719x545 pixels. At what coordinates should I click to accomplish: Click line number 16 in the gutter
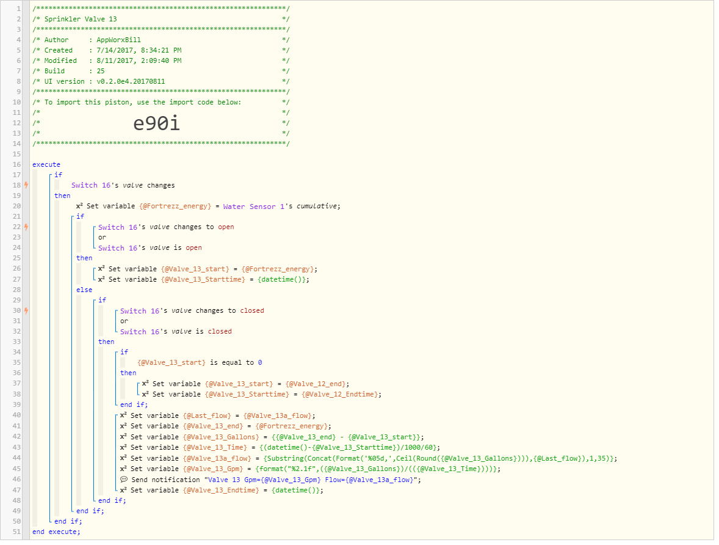tap(16, 164)
